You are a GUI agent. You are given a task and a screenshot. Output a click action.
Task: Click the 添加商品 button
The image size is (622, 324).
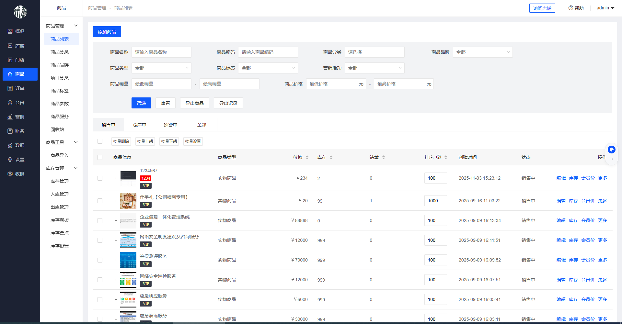[x=107, y=32]
